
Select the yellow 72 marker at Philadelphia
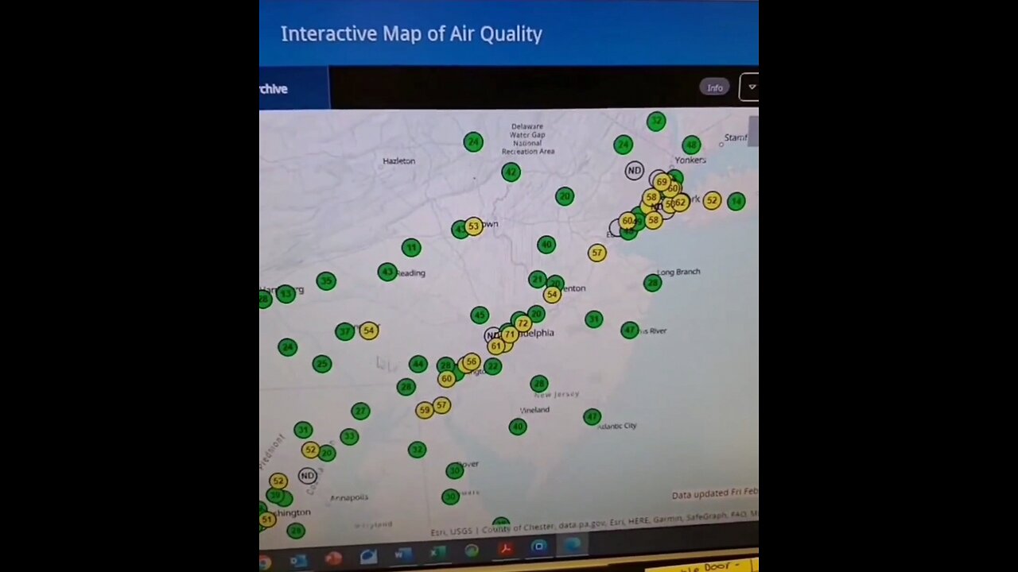tap(523, 323)
